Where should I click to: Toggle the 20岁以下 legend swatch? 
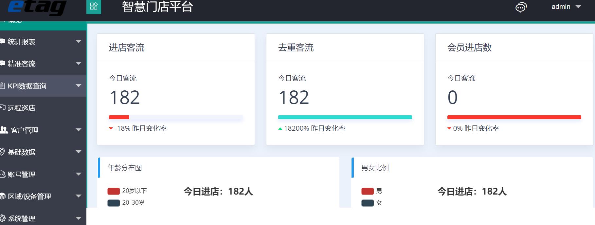click(x=114, y=191)
